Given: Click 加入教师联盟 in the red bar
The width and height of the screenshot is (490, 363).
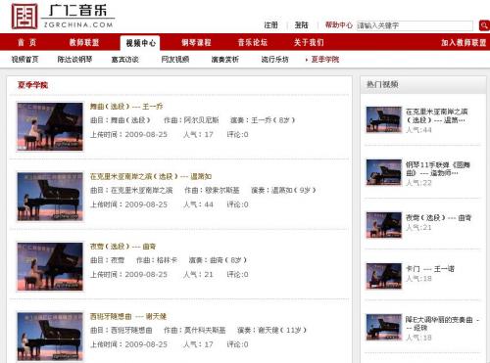Looking at the screenshot, I should click(464, 42).
